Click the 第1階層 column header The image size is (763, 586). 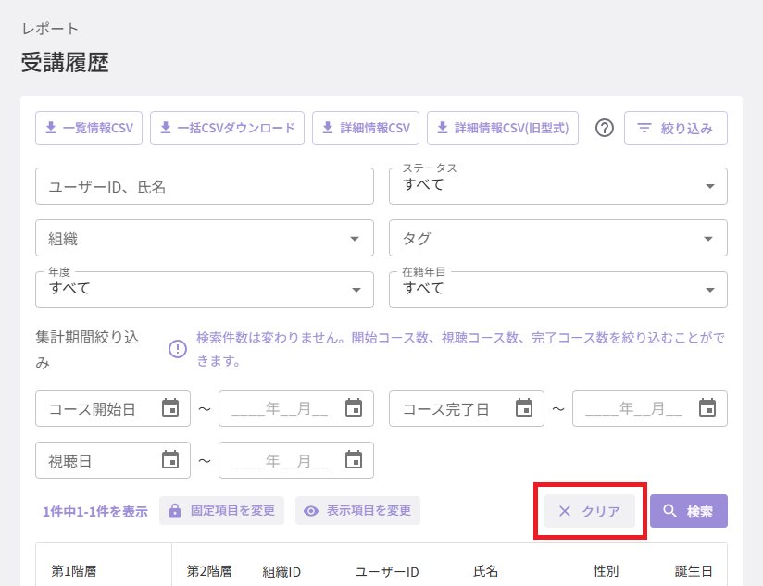(x=74, y=571)
